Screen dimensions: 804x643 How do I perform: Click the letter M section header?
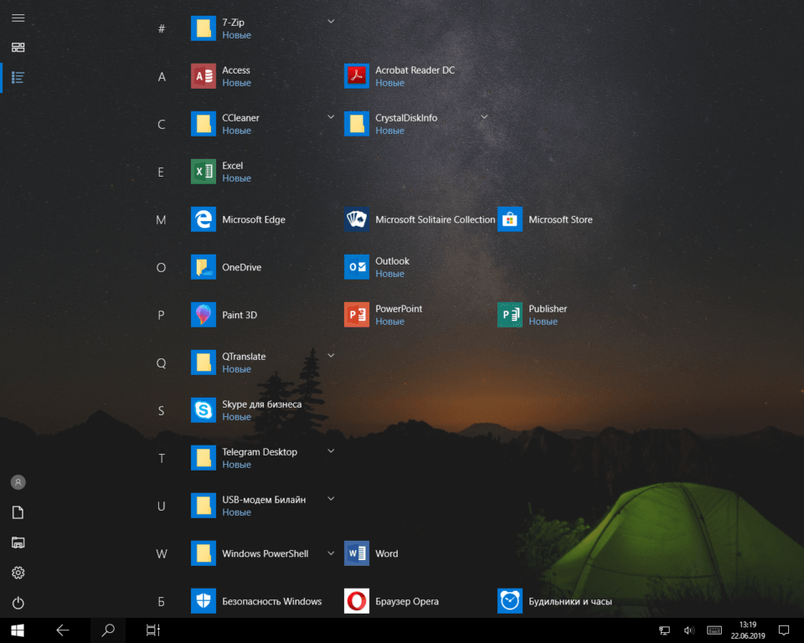point(161,220)
